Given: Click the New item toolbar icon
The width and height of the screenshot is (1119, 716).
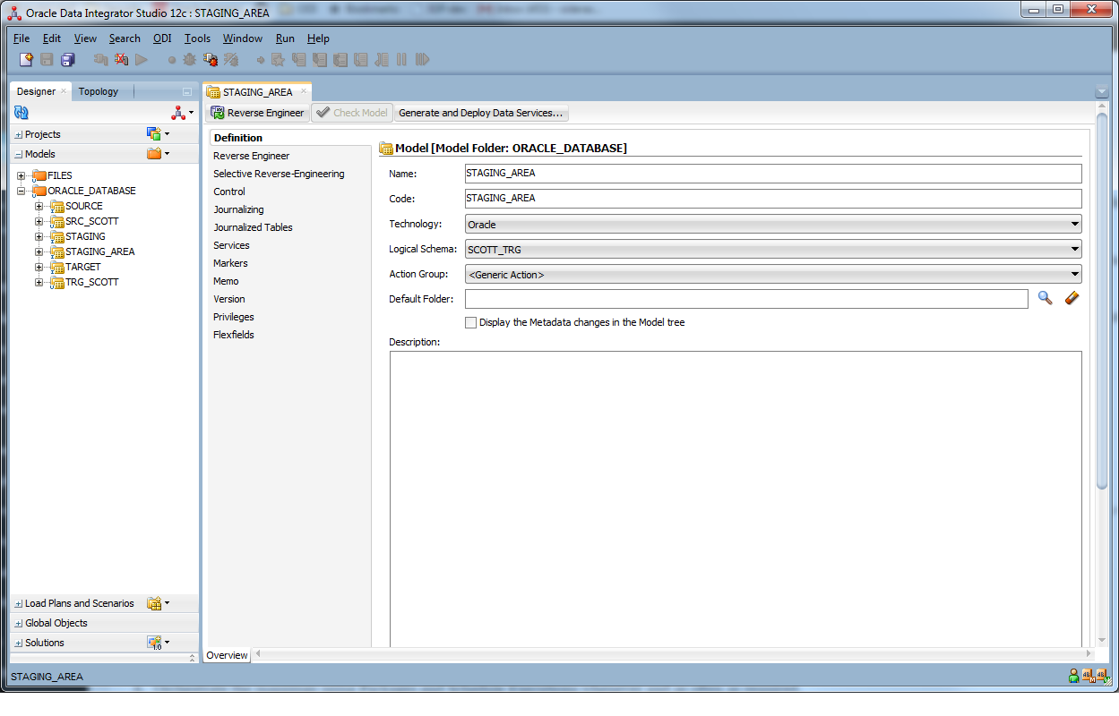Looking at the screenshot, I should (x=27, y=59).
